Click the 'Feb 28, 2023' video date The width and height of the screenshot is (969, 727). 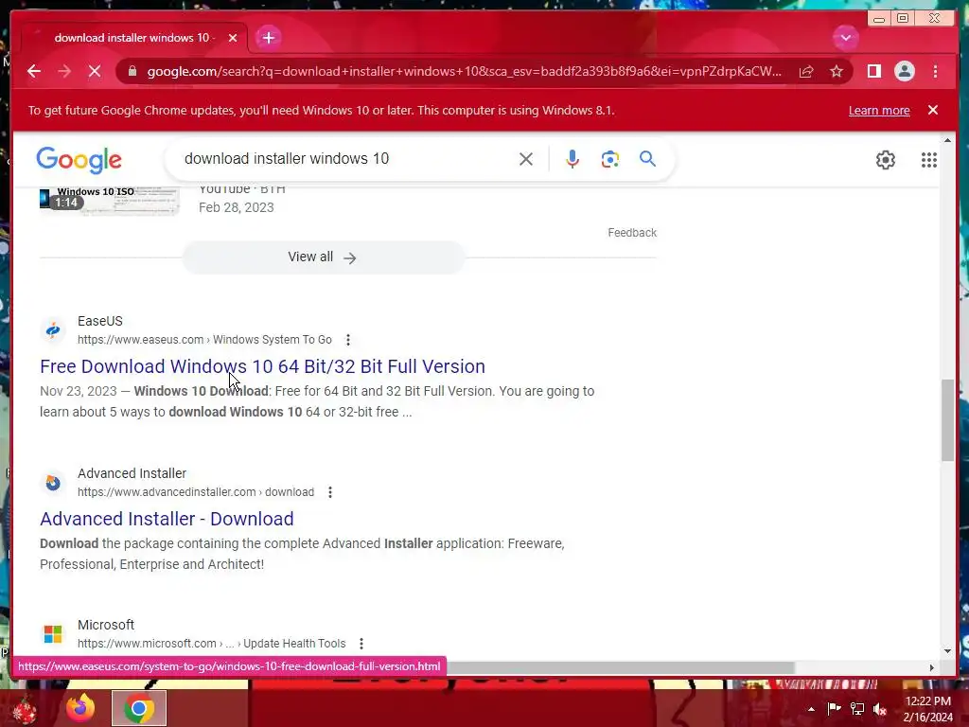[236, 207]
